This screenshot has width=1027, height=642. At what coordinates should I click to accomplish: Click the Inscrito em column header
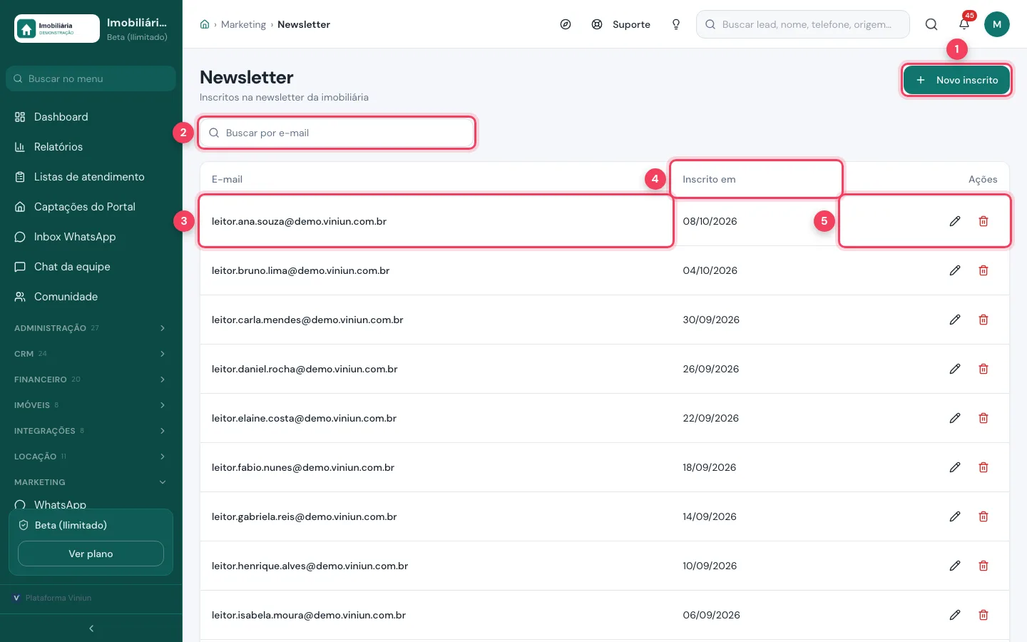coord(709,179)
